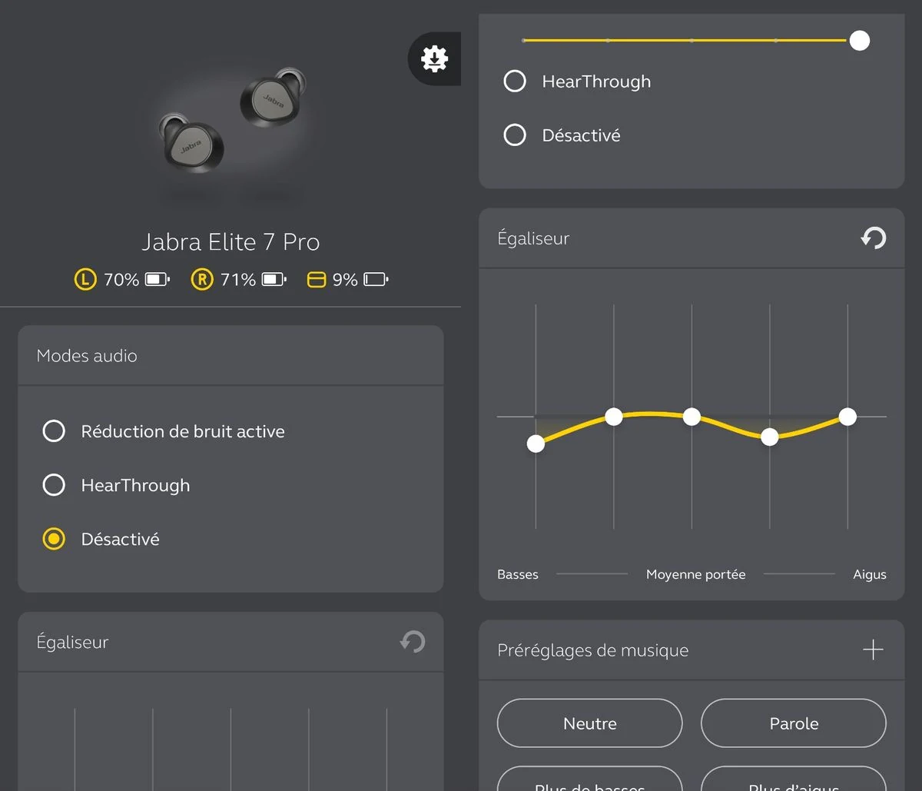
Task: Click the 9% case battery value
Action: [345, 280]
